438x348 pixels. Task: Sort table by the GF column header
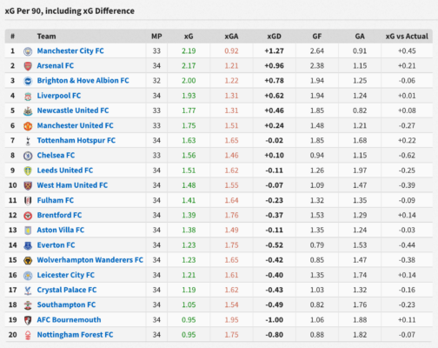tap(317, 37)
